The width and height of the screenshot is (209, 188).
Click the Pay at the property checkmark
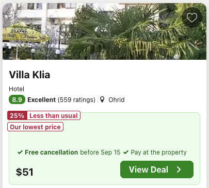coord(126,152)
